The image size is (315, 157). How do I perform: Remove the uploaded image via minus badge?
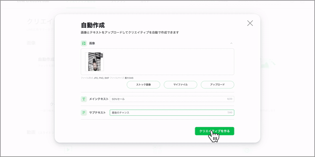pyautogui.click(x=101, y=55)
